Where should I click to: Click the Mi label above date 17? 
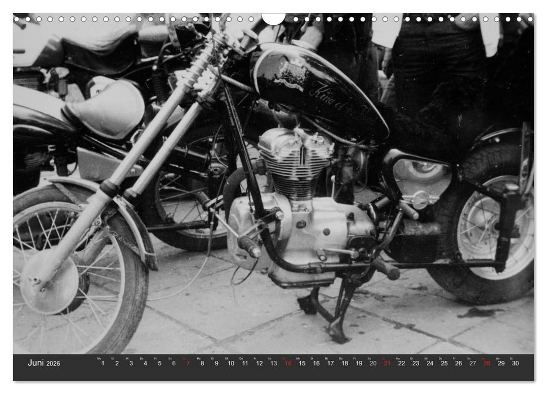(x=326, y=359)
